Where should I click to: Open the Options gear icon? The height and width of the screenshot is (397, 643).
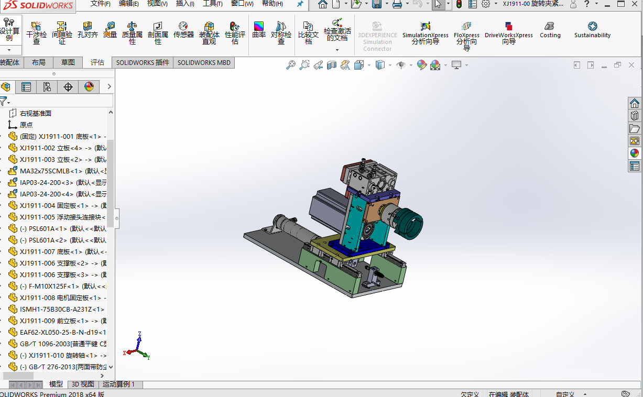[x=486, y=4]
